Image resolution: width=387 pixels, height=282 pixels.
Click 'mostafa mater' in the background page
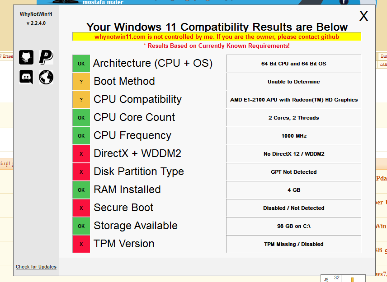[103, 2]
